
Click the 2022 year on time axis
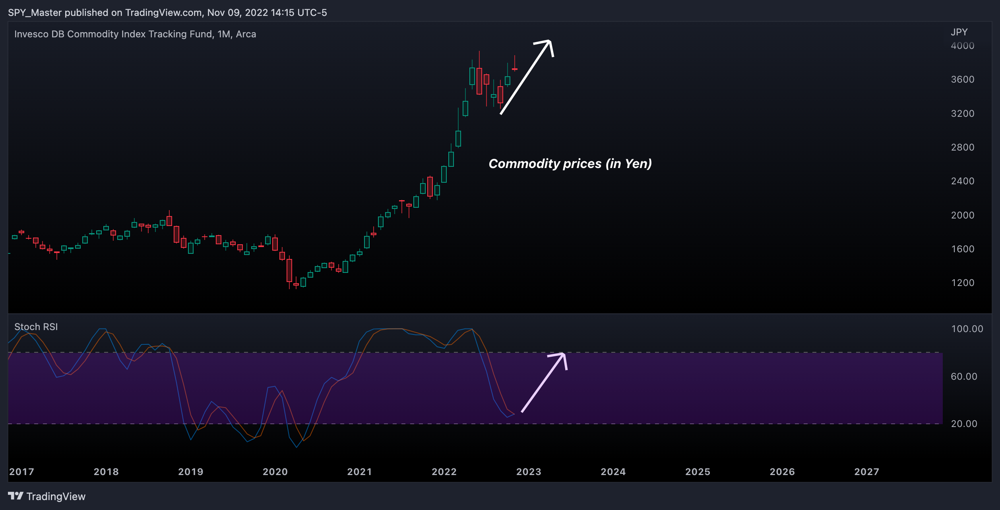point(444,472)
